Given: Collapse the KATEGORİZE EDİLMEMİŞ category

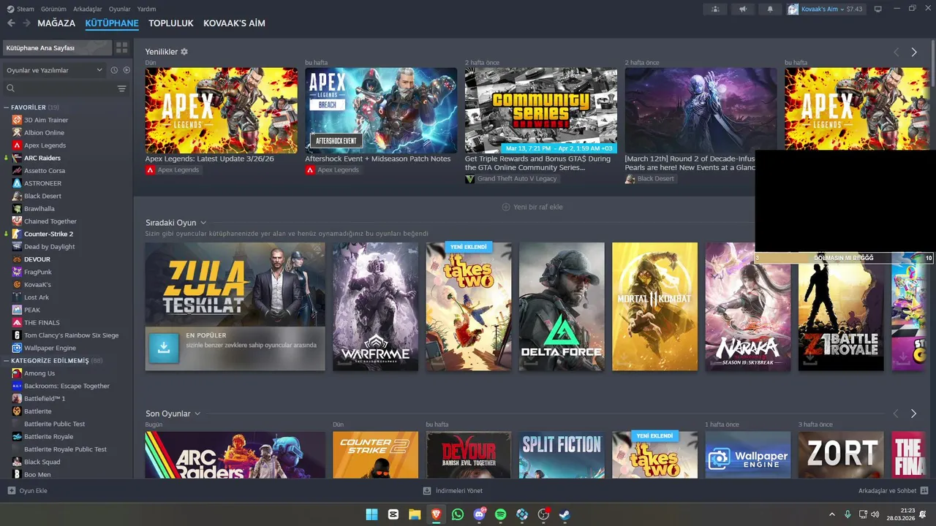Looking at the screenshot, I should click(7, 361).
